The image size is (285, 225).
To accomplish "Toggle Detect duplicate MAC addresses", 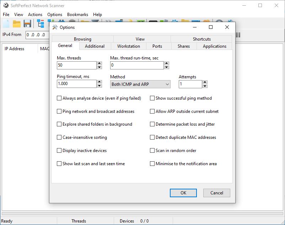I will (x=152, y=137).
